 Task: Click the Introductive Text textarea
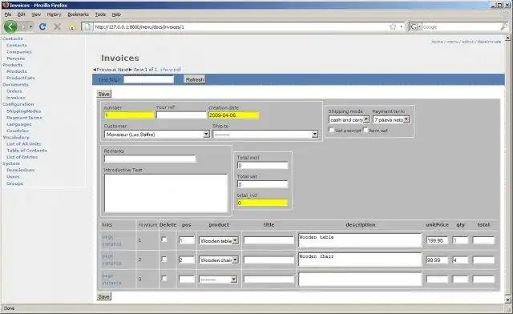[166, 193]
